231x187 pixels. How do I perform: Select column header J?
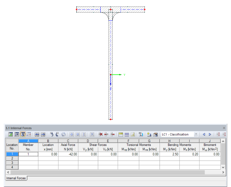coord(210,141)
